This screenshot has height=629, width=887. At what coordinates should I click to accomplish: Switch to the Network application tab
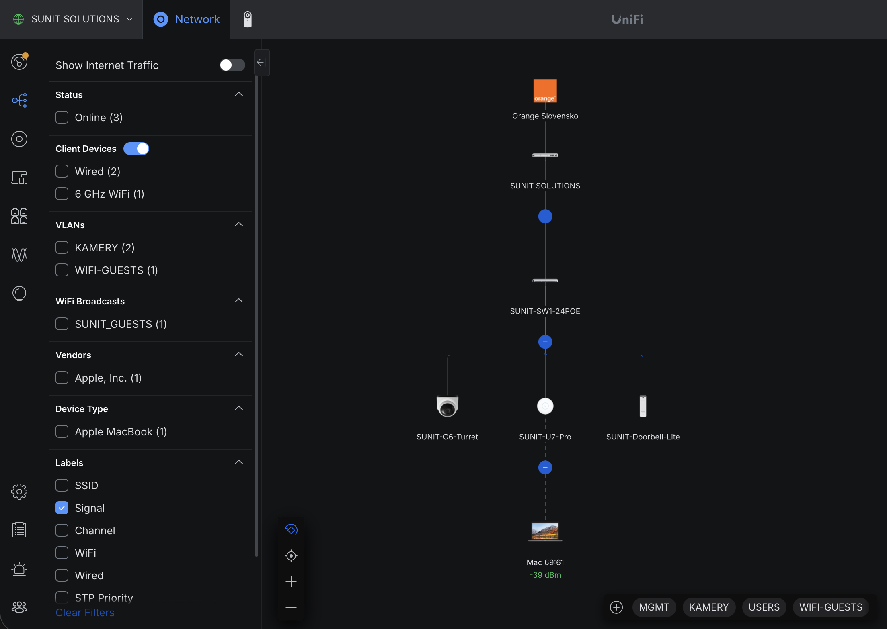(x=187, y=19)
